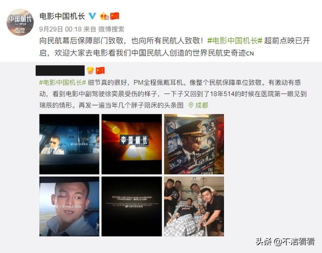Click the China flag icon beside the account name

(x=115, y=16)
